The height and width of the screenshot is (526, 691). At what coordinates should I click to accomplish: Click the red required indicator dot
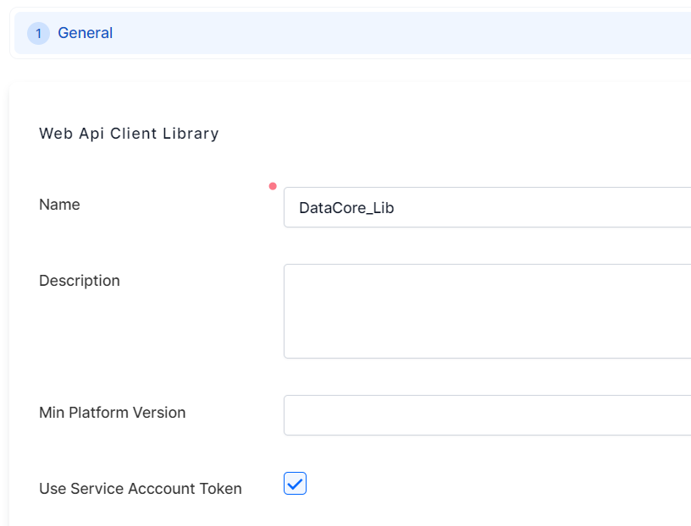tap(272, 186)
